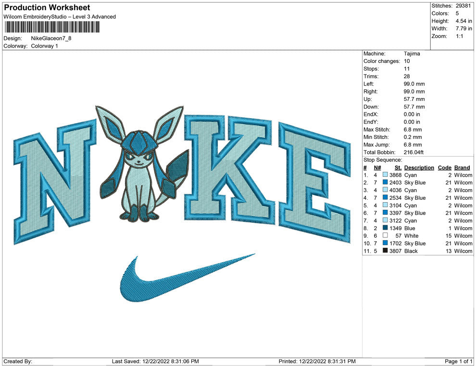The height and width of the screenshot is (366, 476).
Task: Click the Total Bobbin value "216.04ft"
Action: pyautogui.click(x=413, y=152)
